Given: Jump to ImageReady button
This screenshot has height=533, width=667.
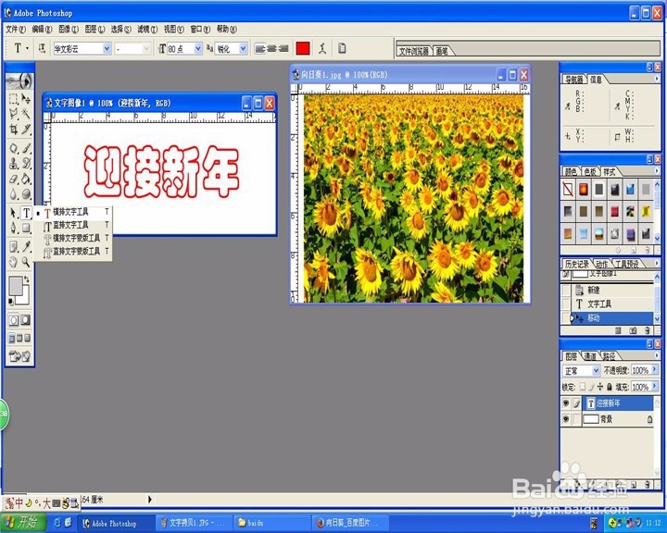Looking at the screenshot, I should (x=19, y=355).
